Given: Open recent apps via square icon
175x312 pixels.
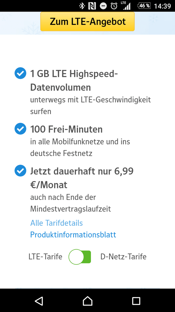Looking at the screenshot, I should click(136, 301).
